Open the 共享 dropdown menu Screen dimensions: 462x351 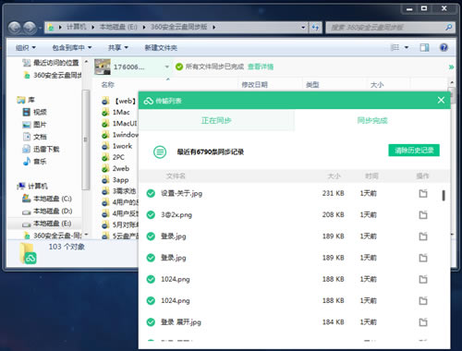click(x=118, y=48)
